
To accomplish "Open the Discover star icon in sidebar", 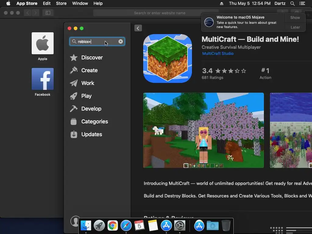I will 74,58.
